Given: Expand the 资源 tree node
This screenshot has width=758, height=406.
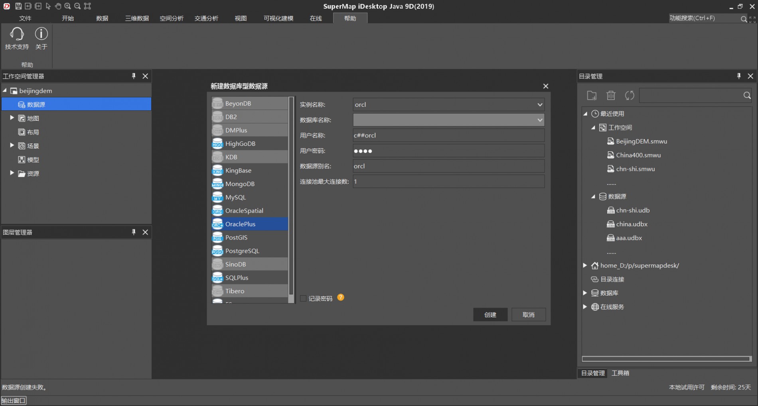Looking at the screenshot, I should pyautogui.click(x=12, y=173).
